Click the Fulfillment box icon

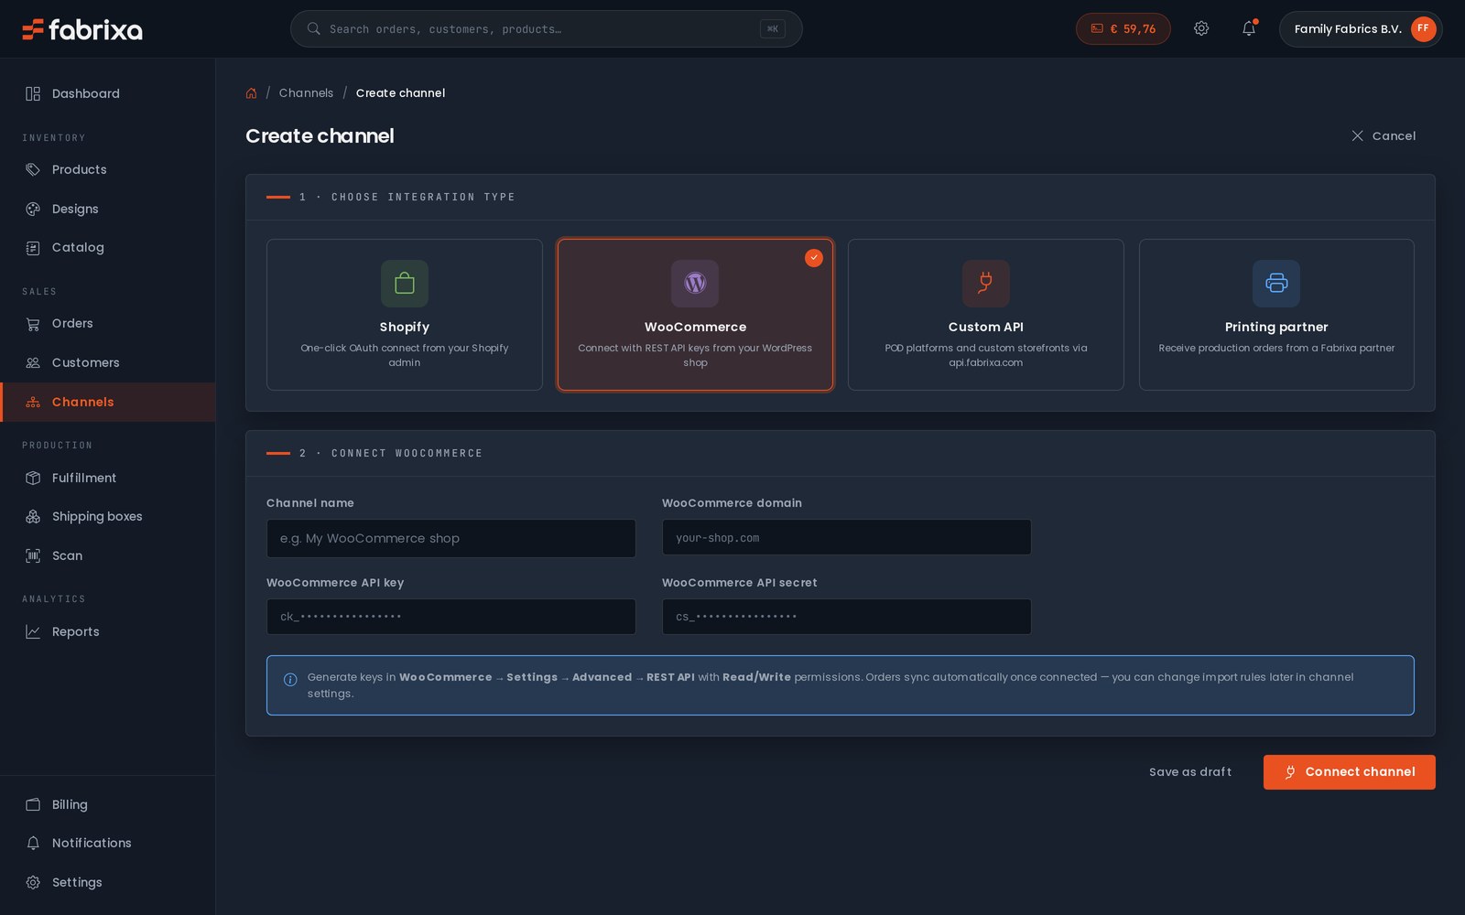tap(33, 478)
